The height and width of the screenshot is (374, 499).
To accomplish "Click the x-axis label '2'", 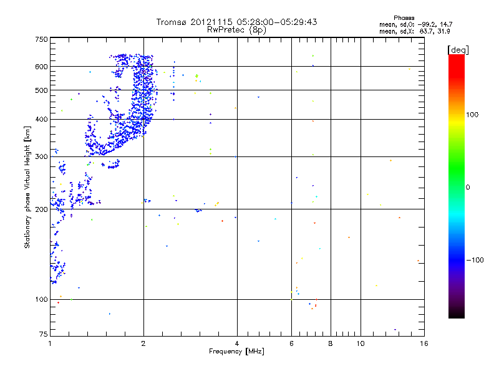I will point(143,343).
